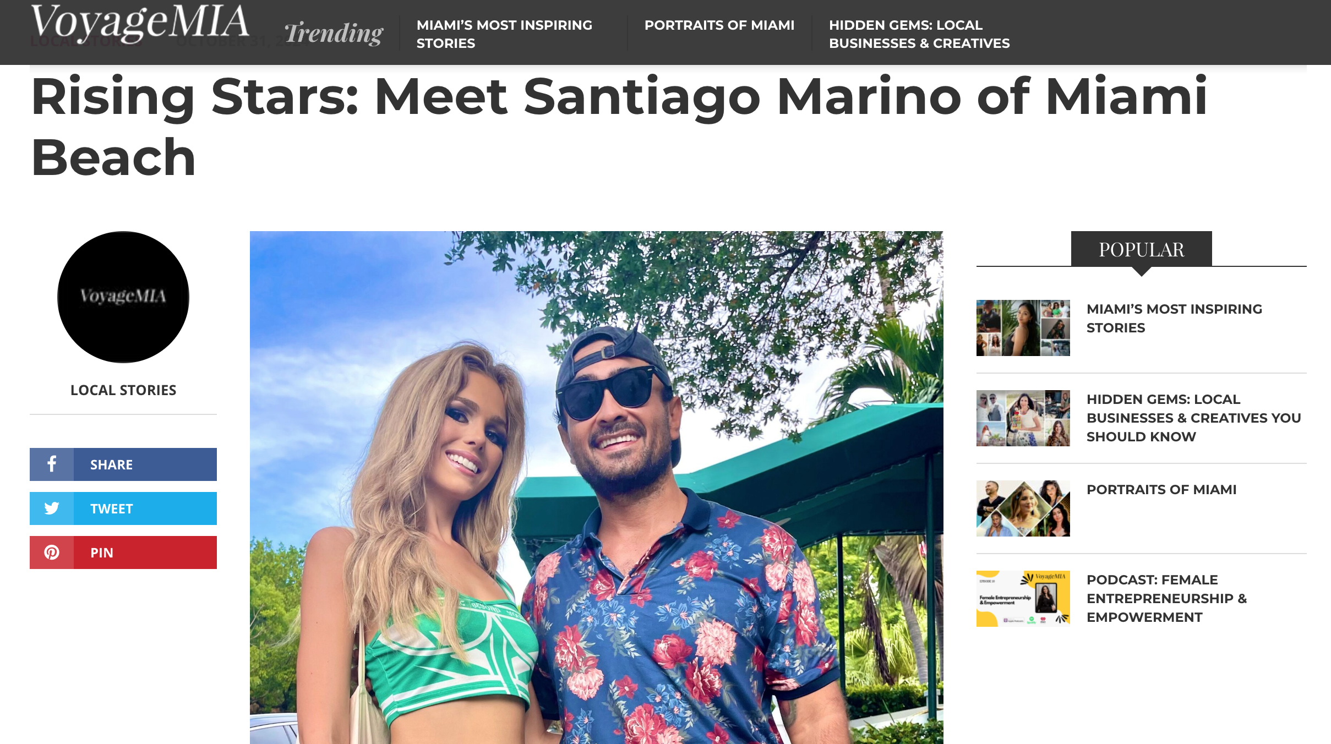Select the POPULAR sidebar tab
The width and height of the screenshot is (1331, 744).
pos(1141,249)
